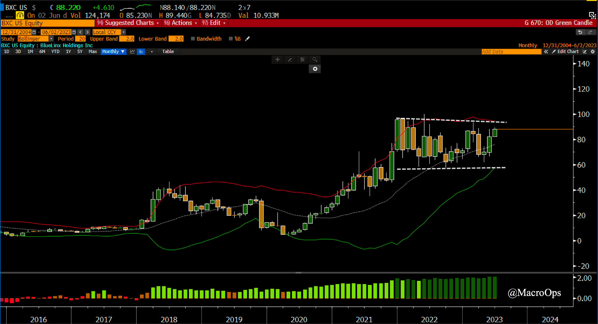Click the study edit pencil icon
The height and width of the screenshot is (324, 598).
tap(248, 39)
